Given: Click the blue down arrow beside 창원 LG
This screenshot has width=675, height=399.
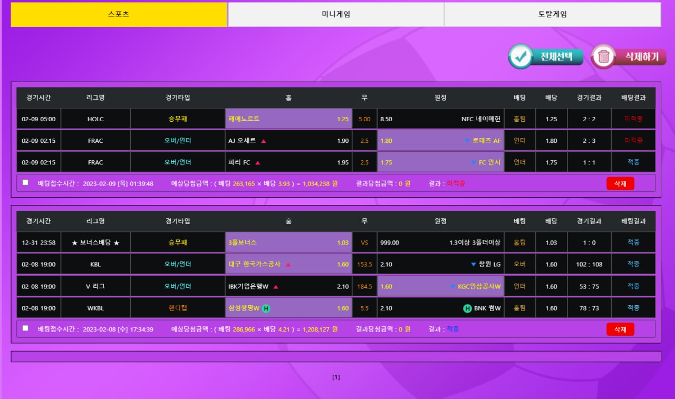Looking at the screenshot, I should click(473, 265).
